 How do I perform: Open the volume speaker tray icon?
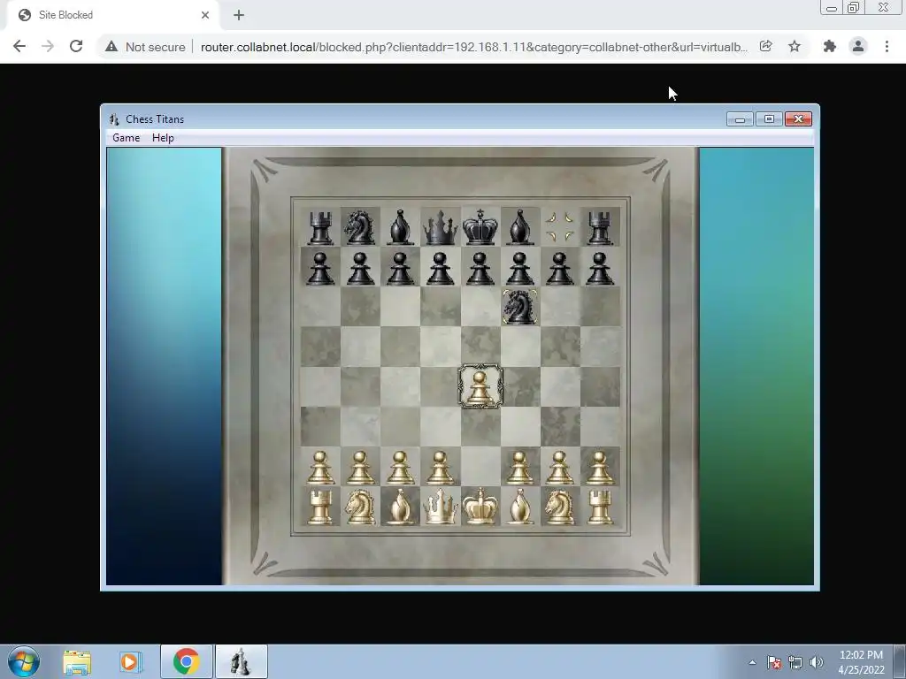(x=816, y=662)
